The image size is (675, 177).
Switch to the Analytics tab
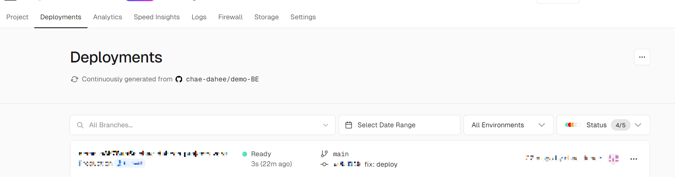[107, 17]
